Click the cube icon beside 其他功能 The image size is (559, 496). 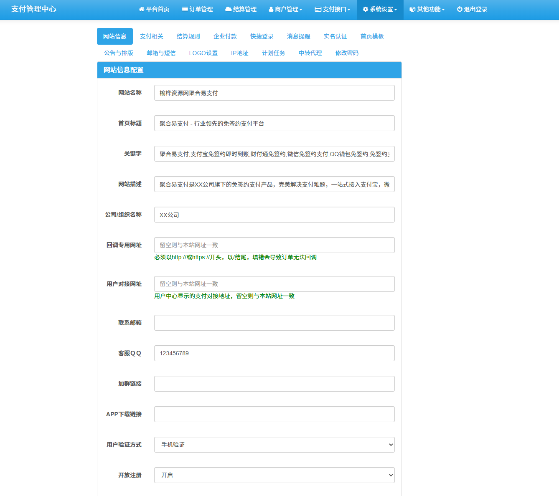point(412,9)
